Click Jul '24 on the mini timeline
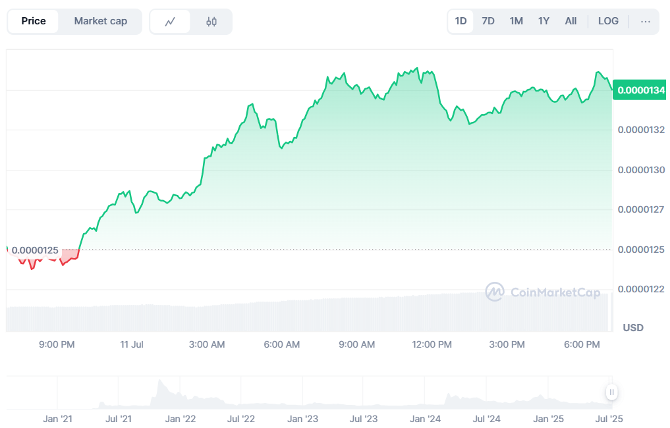This screenshot has width=670, height=428. [487, 418]
